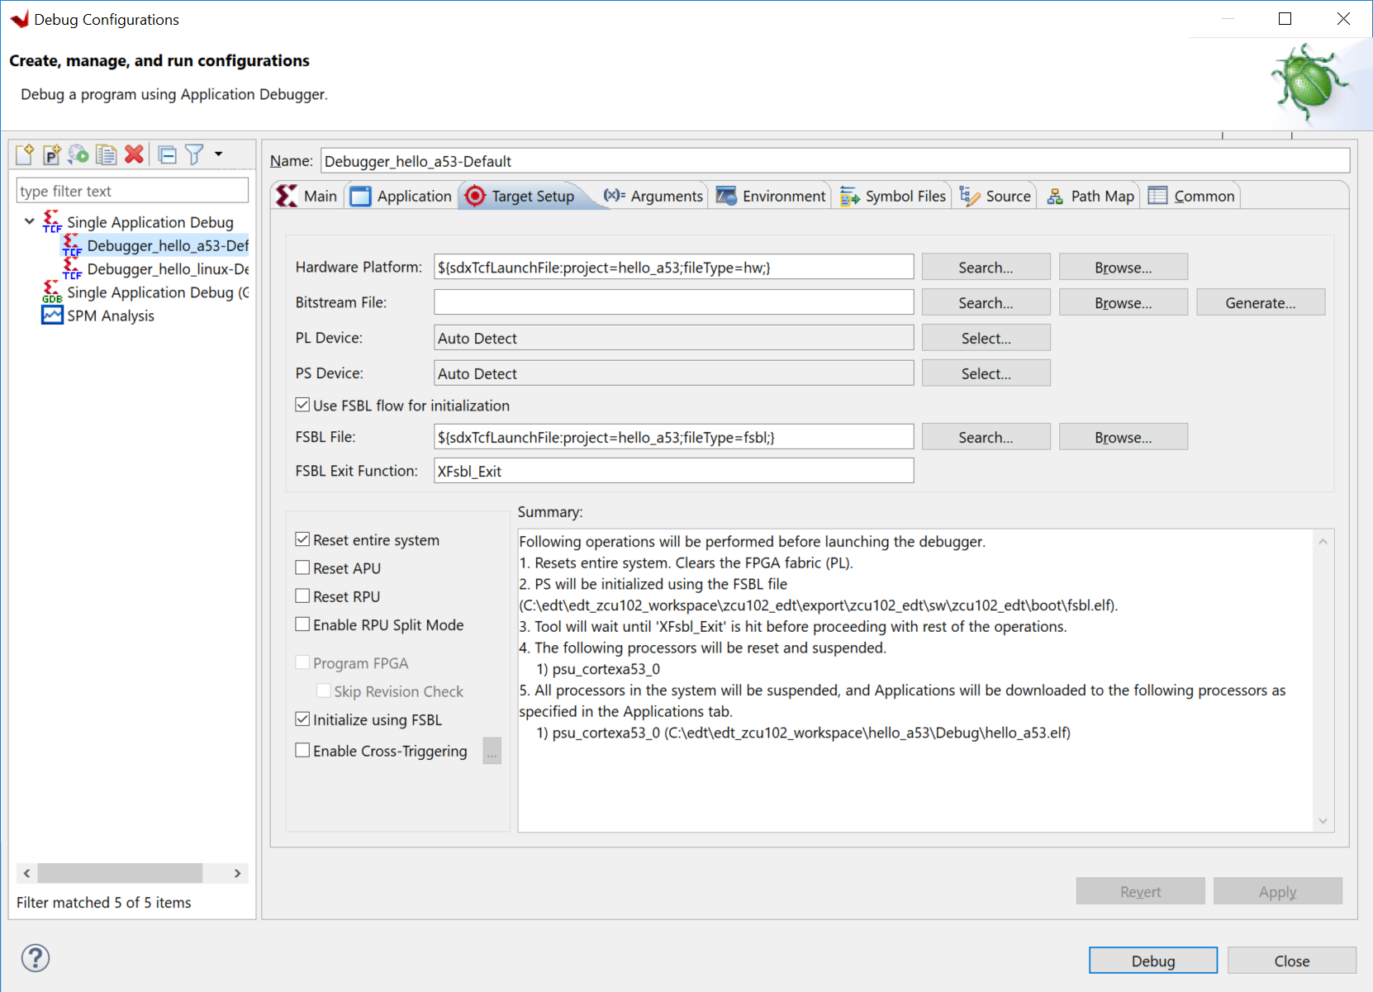Open the Source tab
The height and width of the screenshot is (992, 1373).
(x=995, y=196)
